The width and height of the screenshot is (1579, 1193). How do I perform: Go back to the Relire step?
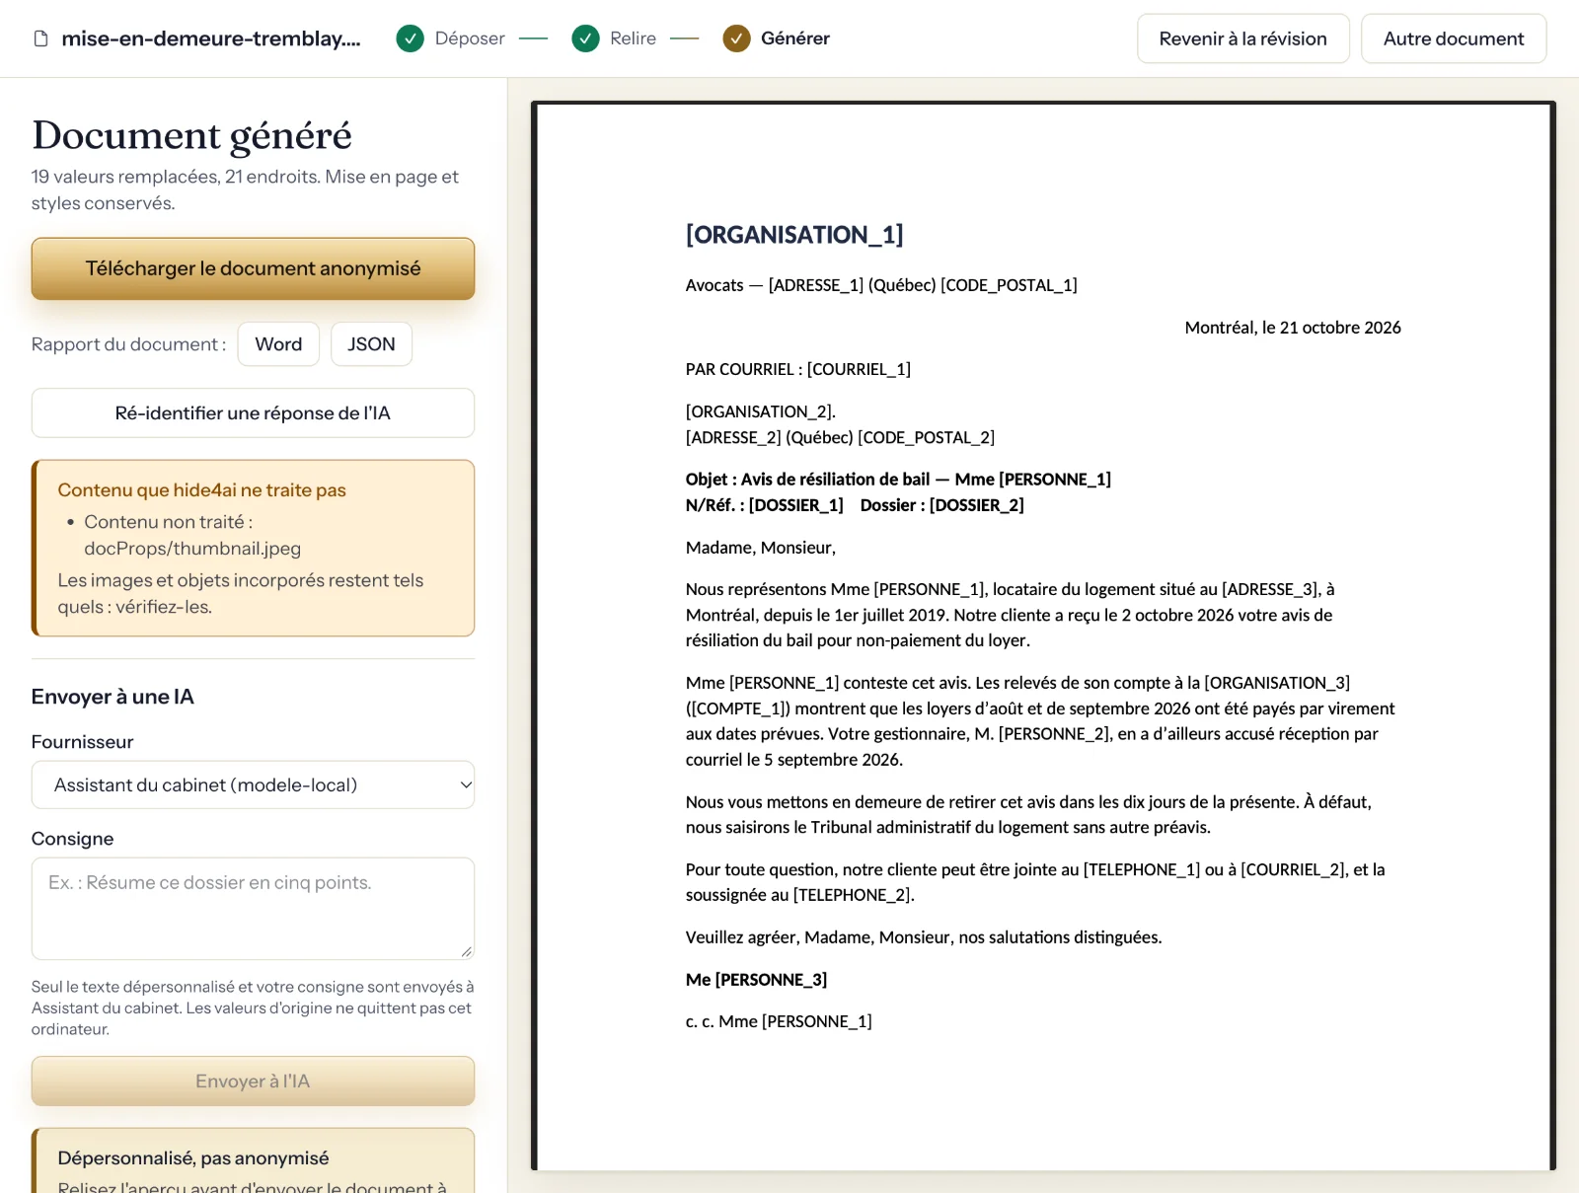pyautogui.click(x=633, y=38)
